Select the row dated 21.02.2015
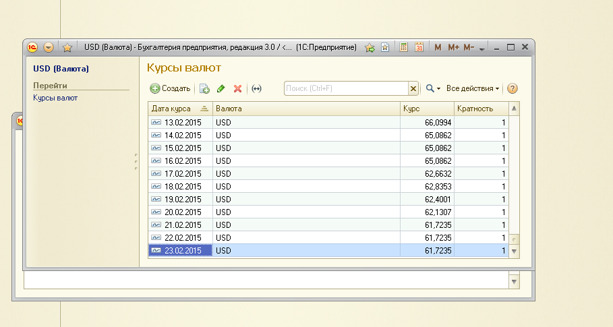The height and width of the screenshot is (327, 613). [x=328, y=225]
